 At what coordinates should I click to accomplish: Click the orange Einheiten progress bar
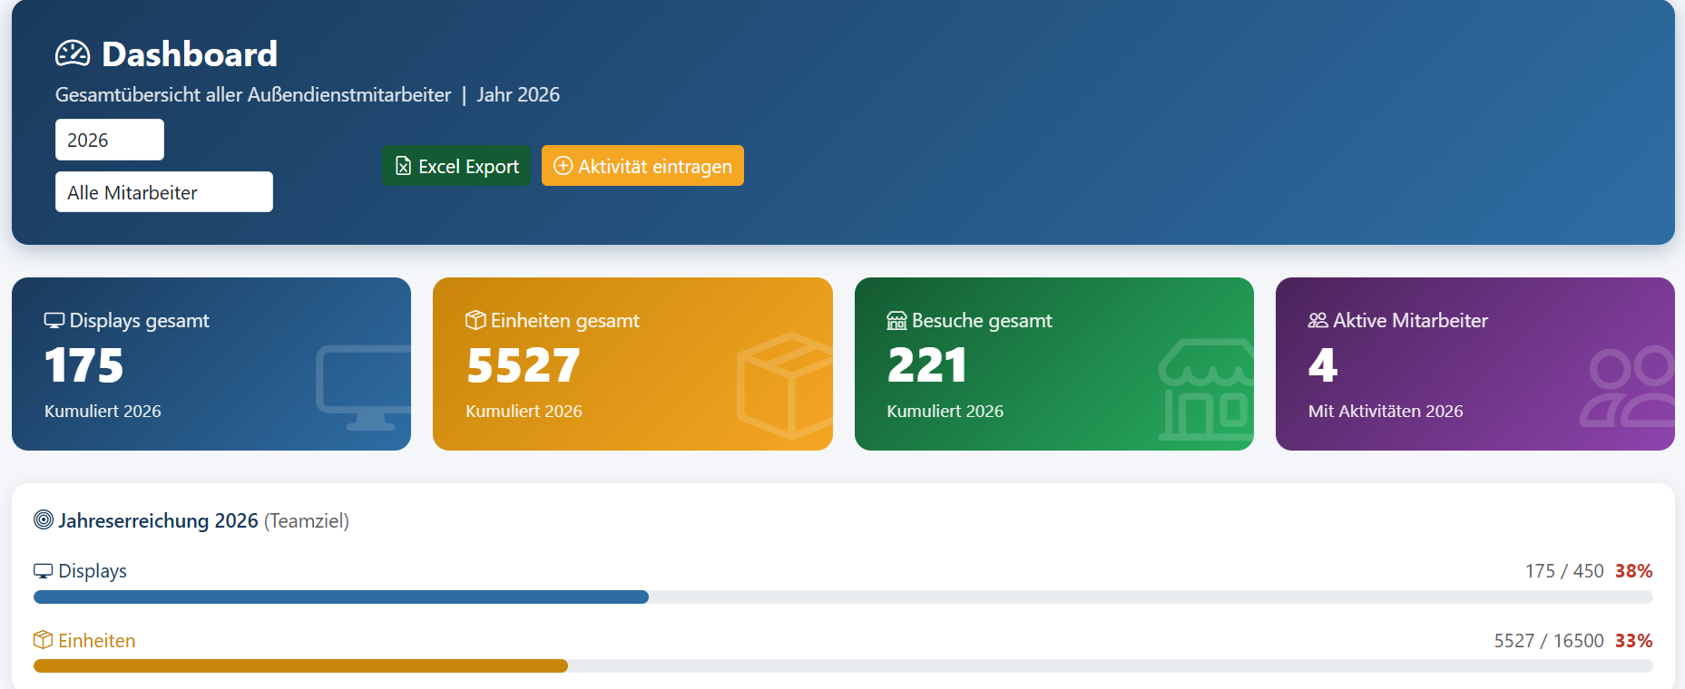[x=300, y=666]
